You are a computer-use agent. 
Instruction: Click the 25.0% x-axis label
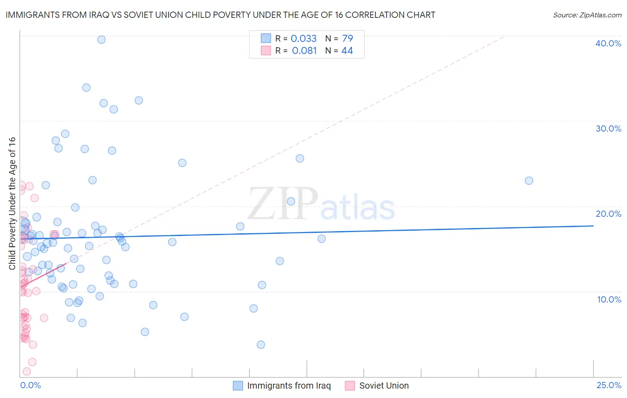tap(609, 385)
